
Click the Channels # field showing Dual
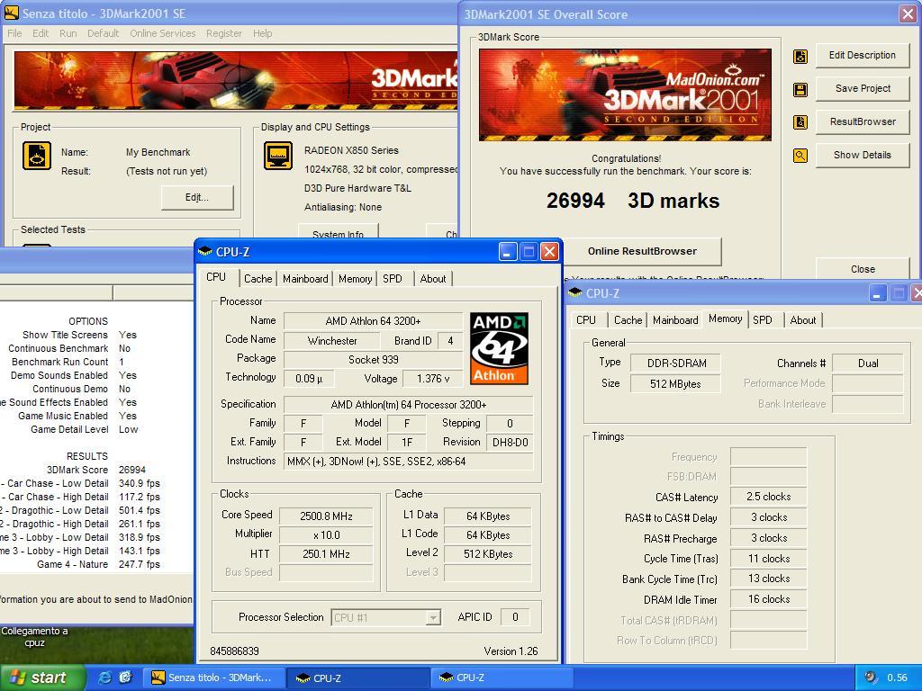[x=868, y=363]
